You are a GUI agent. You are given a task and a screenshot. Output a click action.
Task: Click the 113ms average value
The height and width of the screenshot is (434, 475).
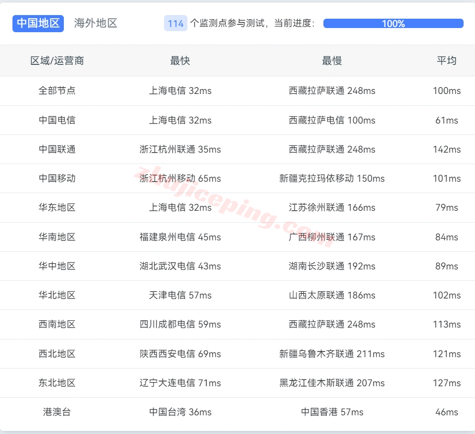pos(446,324)
